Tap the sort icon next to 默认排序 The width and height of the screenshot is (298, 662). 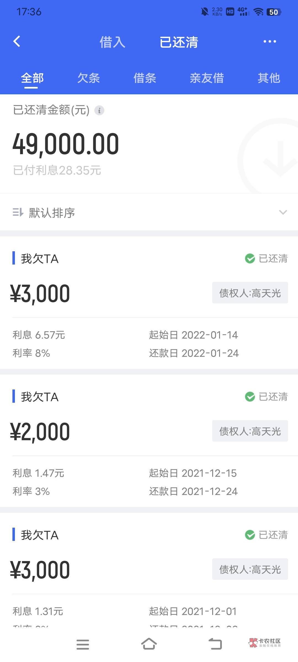[x=18, y=212]
